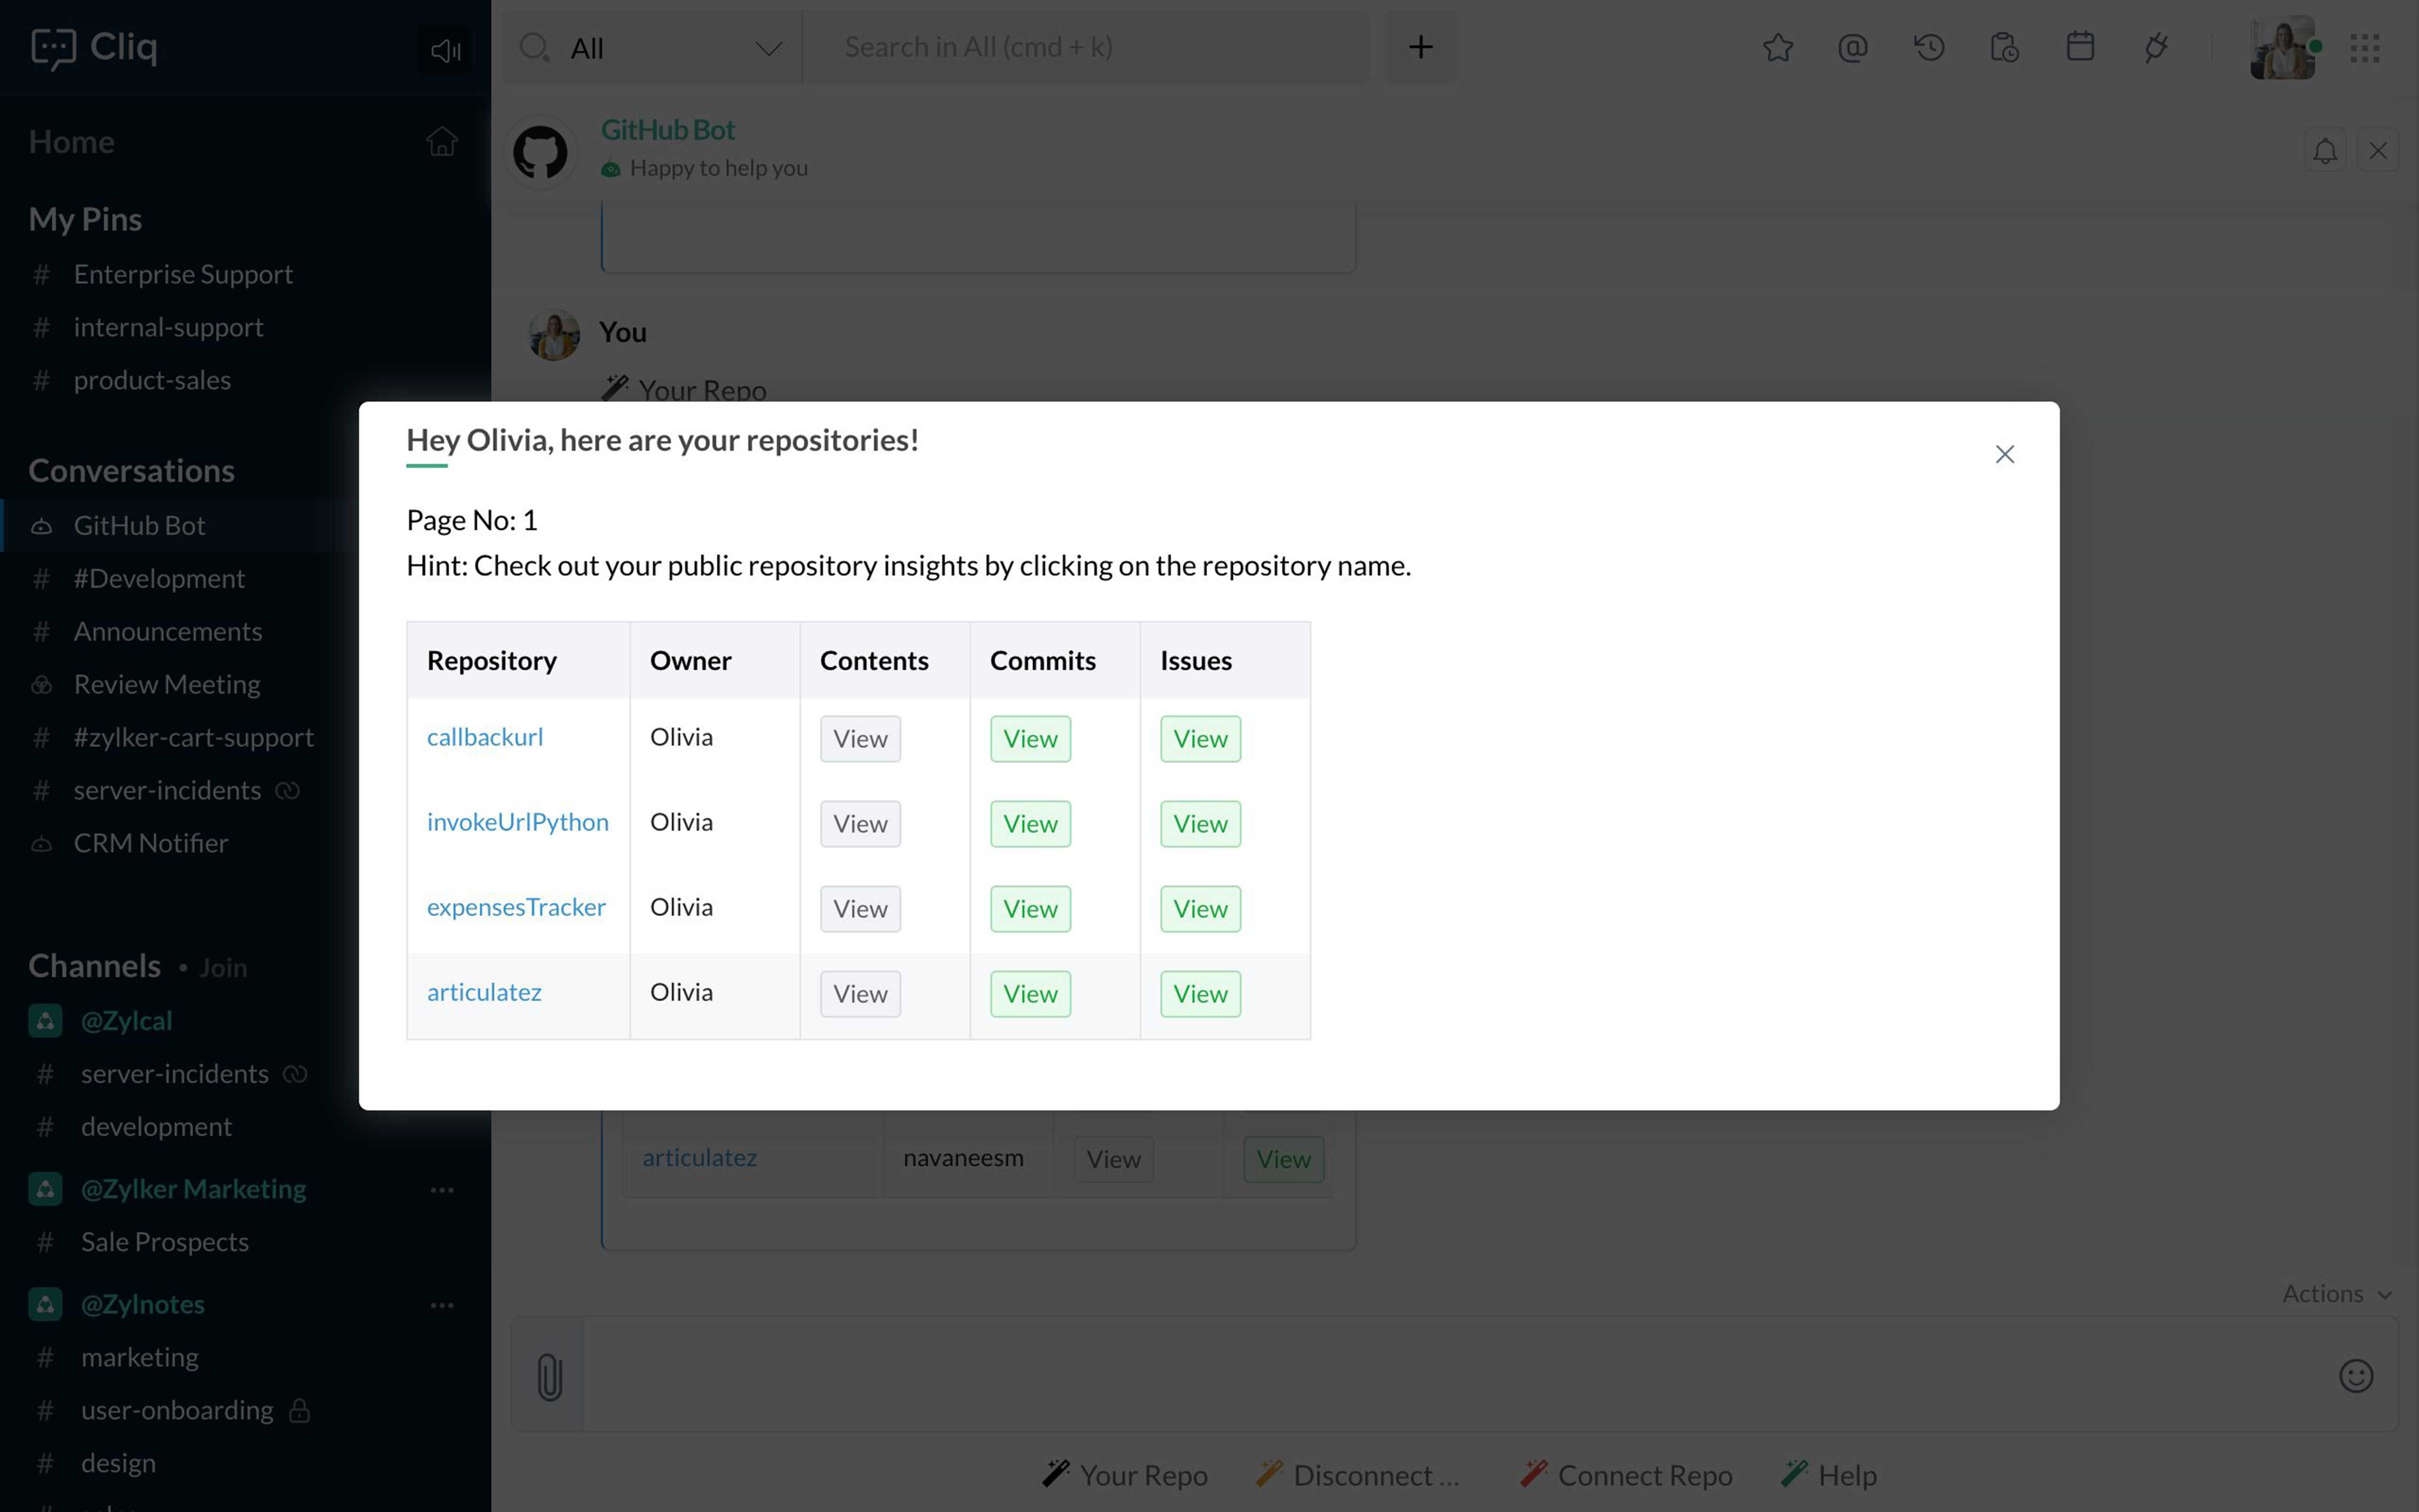View contents of callbackurl repository

click(861, 739)
